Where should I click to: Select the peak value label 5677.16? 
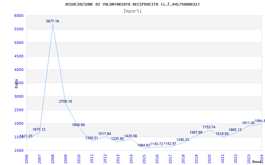pyautogui.click(x=53, y=21)
